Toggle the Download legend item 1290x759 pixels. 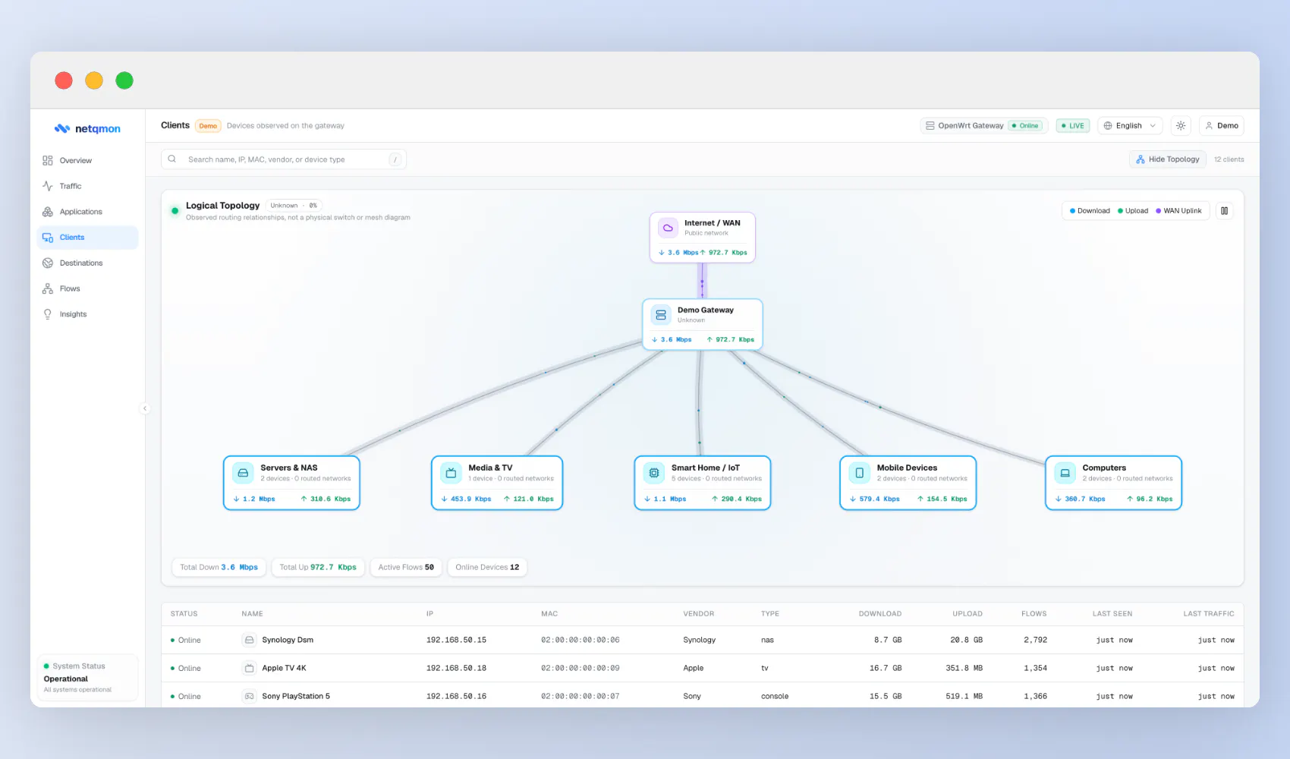pos(1090,211)
